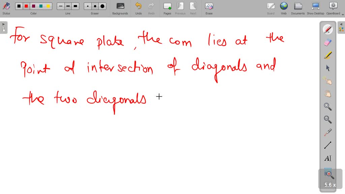Open Backgrounds options

point(120,8)
